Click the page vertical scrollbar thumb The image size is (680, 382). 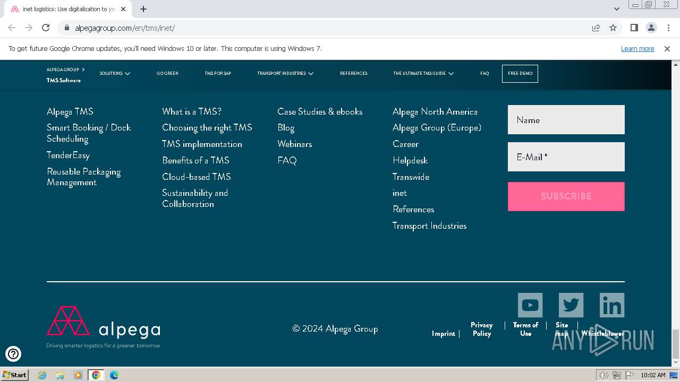(675, 344)
